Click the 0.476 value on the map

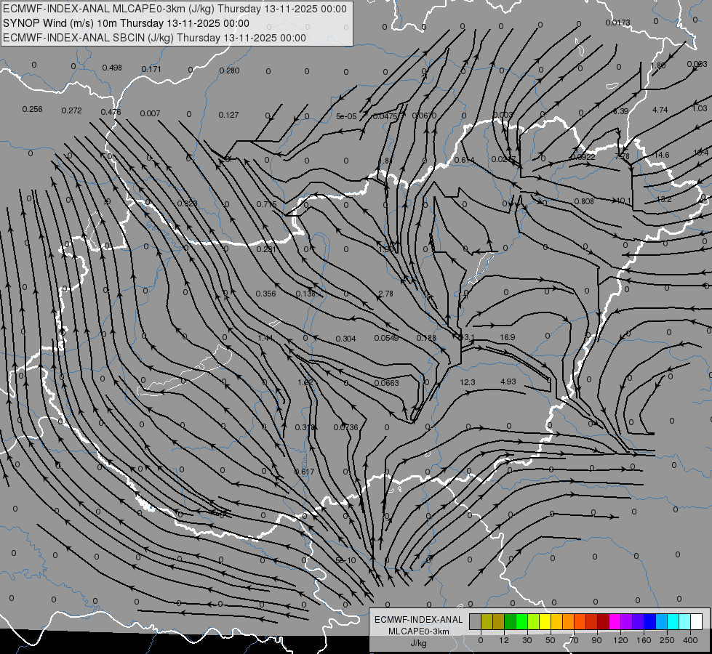[x=111, y=112]
